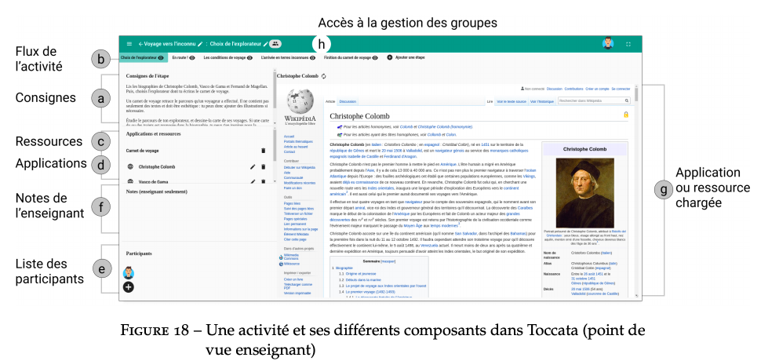This screenshot has height=361, width=761.
Task: Click the padlock protection icon on article
Action: pyautogui.click(x=626, y=115)
